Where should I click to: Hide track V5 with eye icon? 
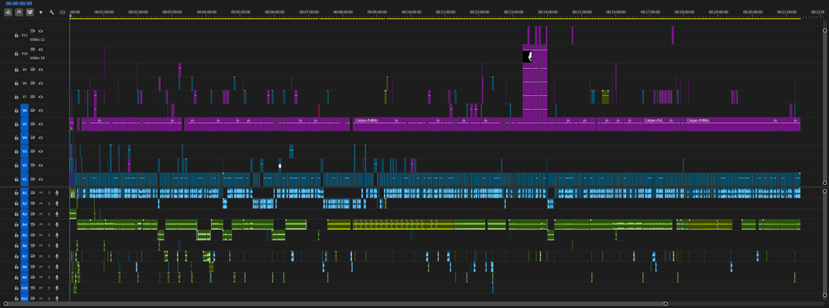41,124
